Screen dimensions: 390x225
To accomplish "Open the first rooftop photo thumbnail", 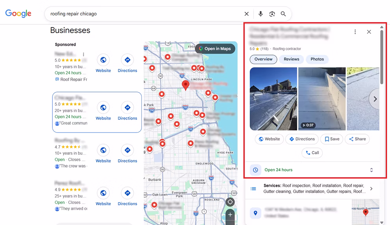I will click(273, 99).
